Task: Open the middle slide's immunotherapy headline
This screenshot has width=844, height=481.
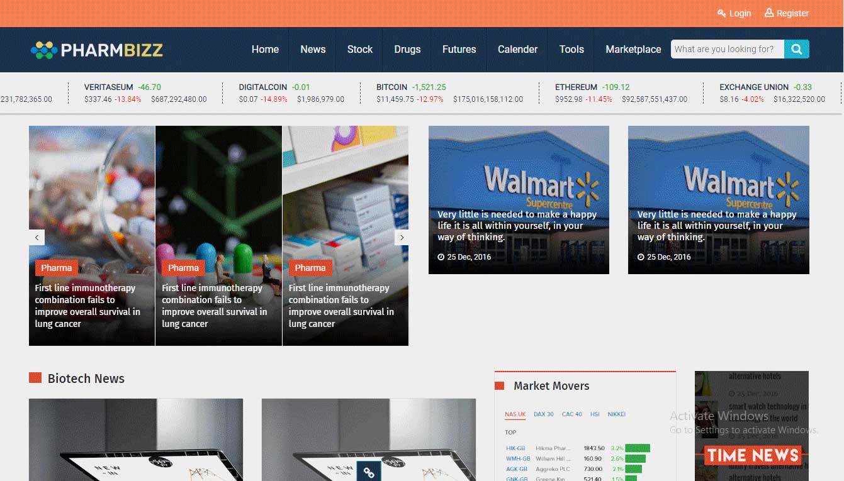Action: click(x=214, y=306)
